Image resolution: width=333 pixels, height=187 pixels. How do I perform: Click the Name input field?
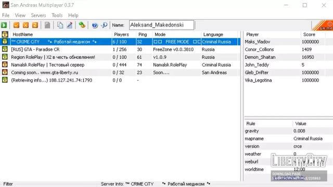pyautogui.click(x=161, y=25)
